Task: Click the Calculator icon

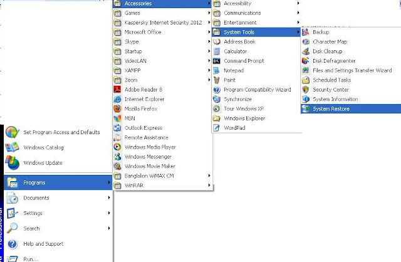Action: 217,51
